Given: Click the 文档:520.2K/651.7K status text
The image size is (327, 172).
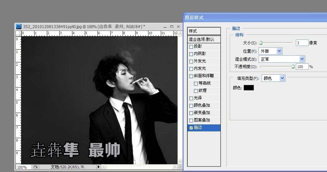Looking at the screenshot, I should tap(68, 167).
